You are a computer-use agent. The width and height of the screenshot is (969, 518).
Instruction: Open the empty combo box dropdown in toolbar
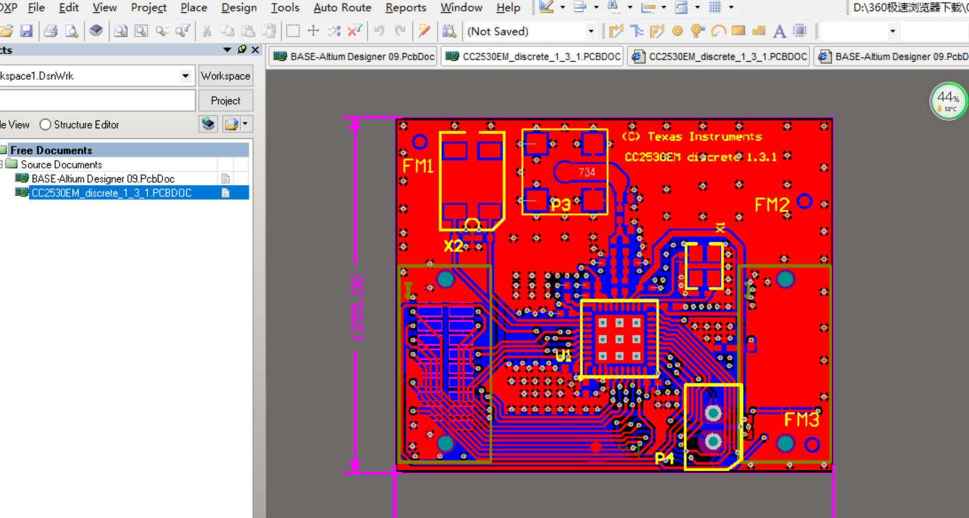892,31
